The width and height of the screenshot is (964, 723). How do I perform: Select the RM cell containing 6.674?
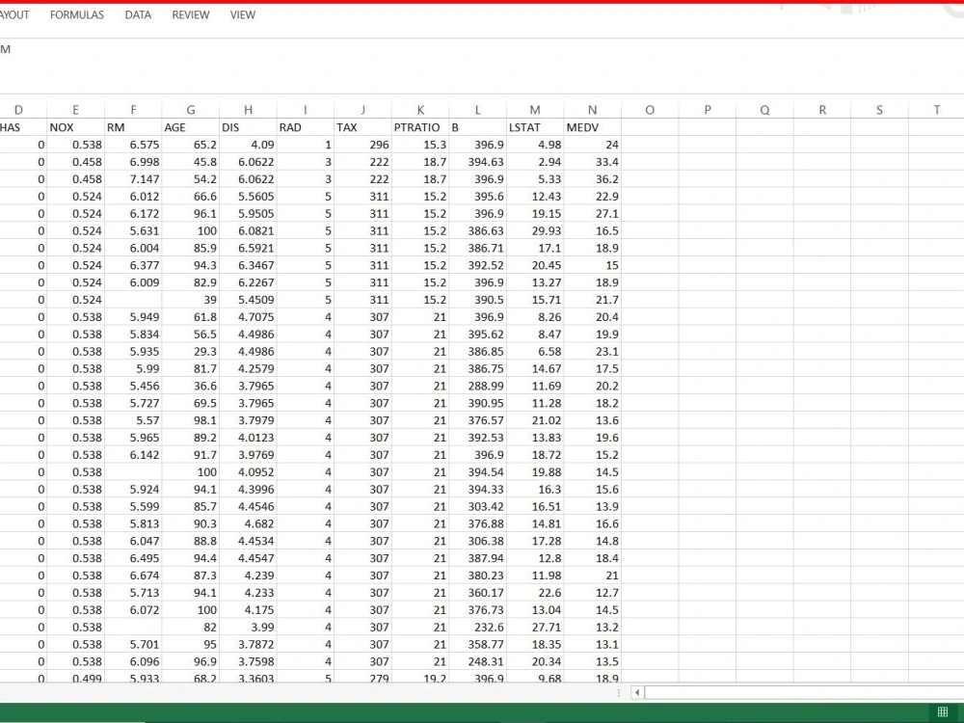click(x=133, y=576)
